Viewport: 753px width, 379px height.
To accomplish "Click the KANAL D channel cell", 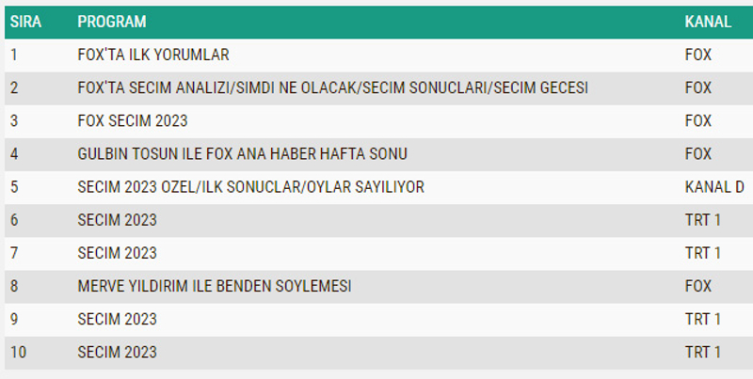I will (714, 187).
